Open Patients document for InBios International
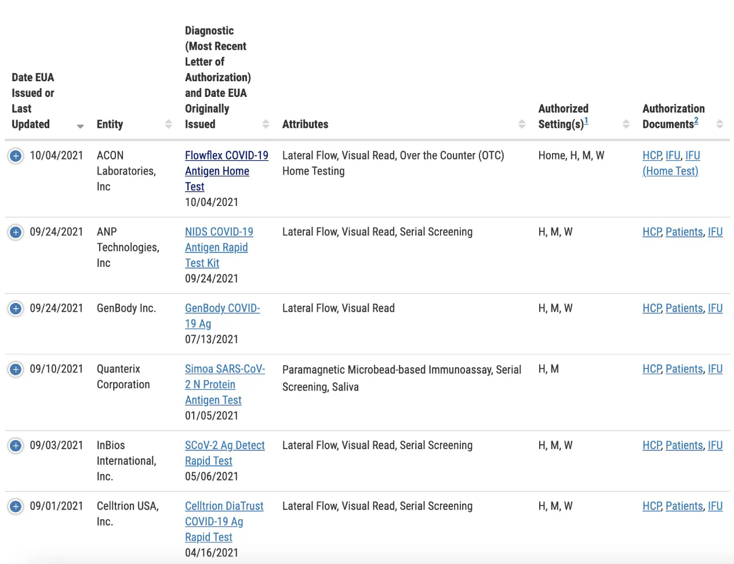This screenshot has height=564, width=734. tap(684, 446)
